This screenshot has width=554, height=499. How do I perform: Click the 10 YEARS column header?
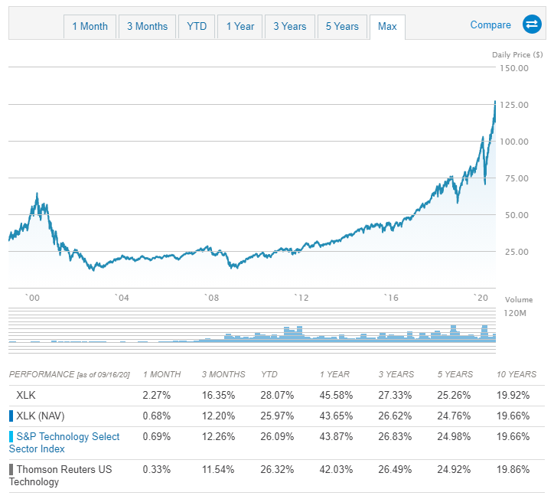click(517, 374)
